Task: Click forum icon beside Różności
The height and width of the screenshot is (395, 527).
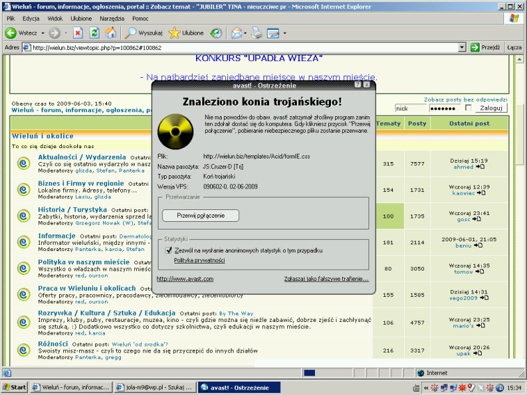Action: 24,350
